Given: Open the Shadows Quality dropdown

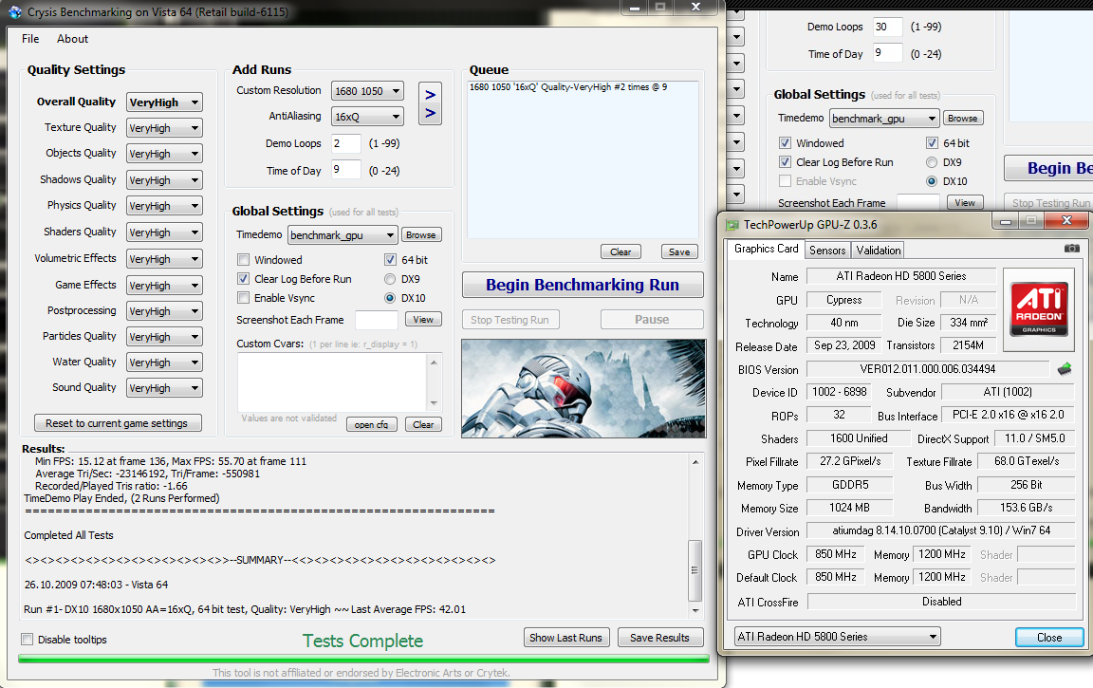Looking at the screenshot, I should click(164, 180).
